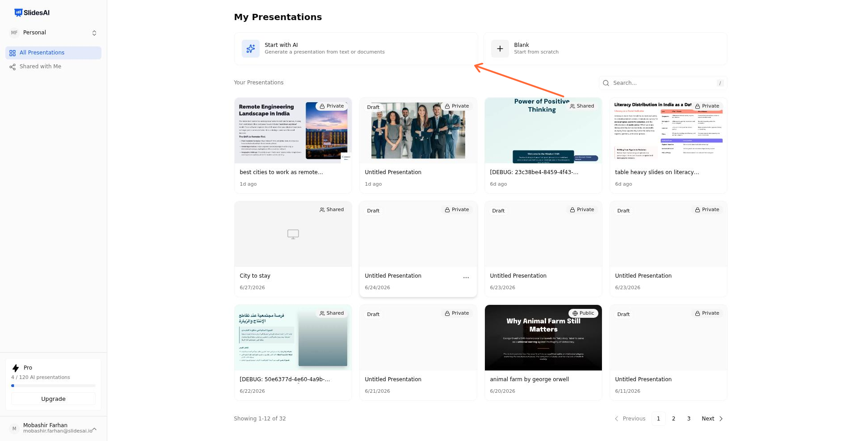
Task: Click the Shared with Me share icon
Action: (x=13, y=67)
